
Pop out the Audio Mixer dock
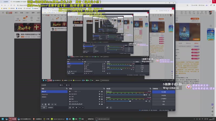(x=150, y=89)
